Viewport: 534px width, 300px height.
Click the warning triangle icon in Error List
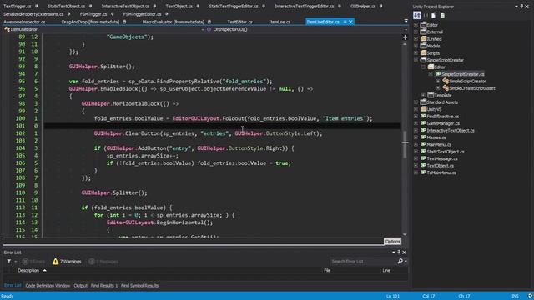tap(55, 261)
